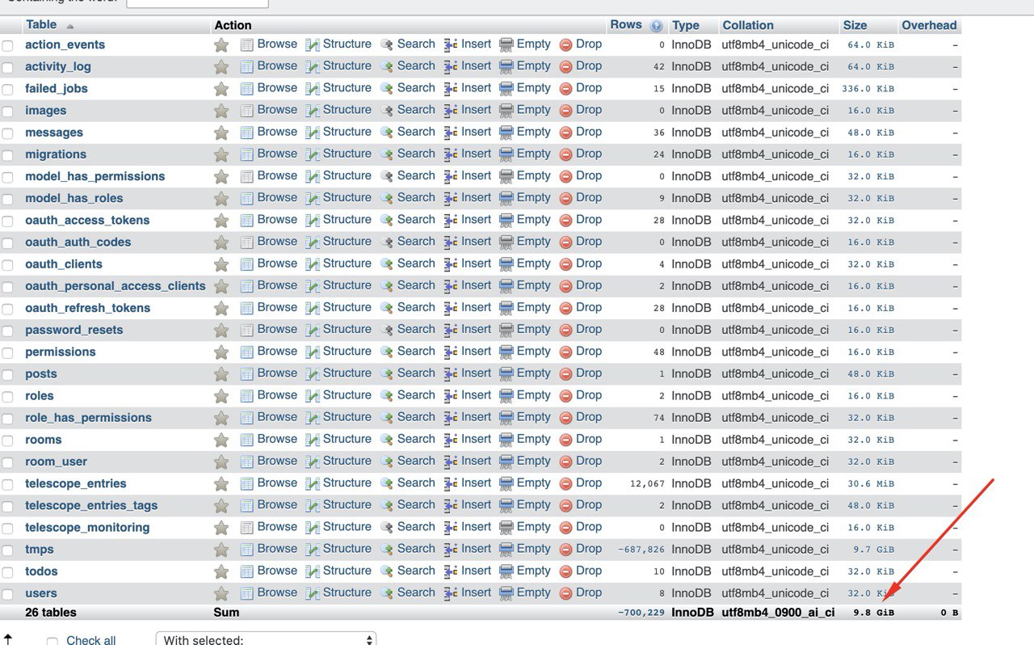The width and height of the screenshot is (1034, 645).
Task: Click the Collation column header
Action: pos(748,25)
